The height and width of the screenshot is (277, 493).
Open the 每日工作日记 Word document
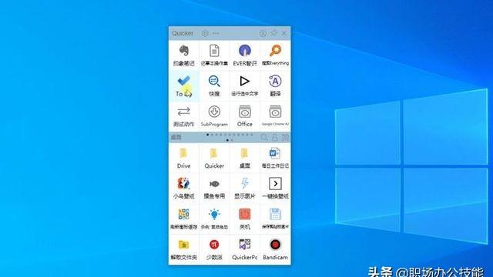275,159
